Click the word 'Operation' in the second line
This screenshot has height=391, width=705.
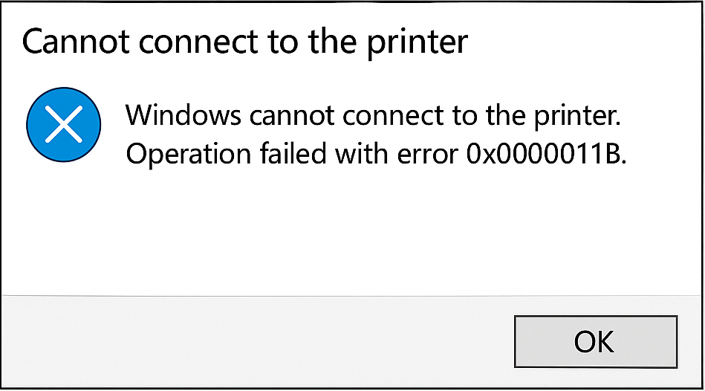click(189, 155)
